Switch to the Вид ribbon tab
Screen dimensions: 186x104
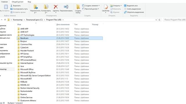[x=29, y=2]
